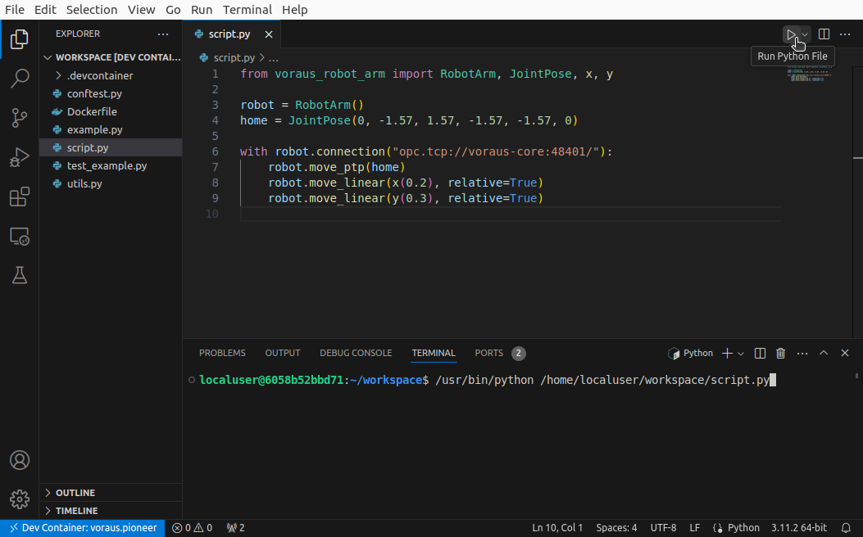The image size is (863, 537).
Task: Open the Testing flask icon
Action: pyautogui.click(x=20, y=276)
